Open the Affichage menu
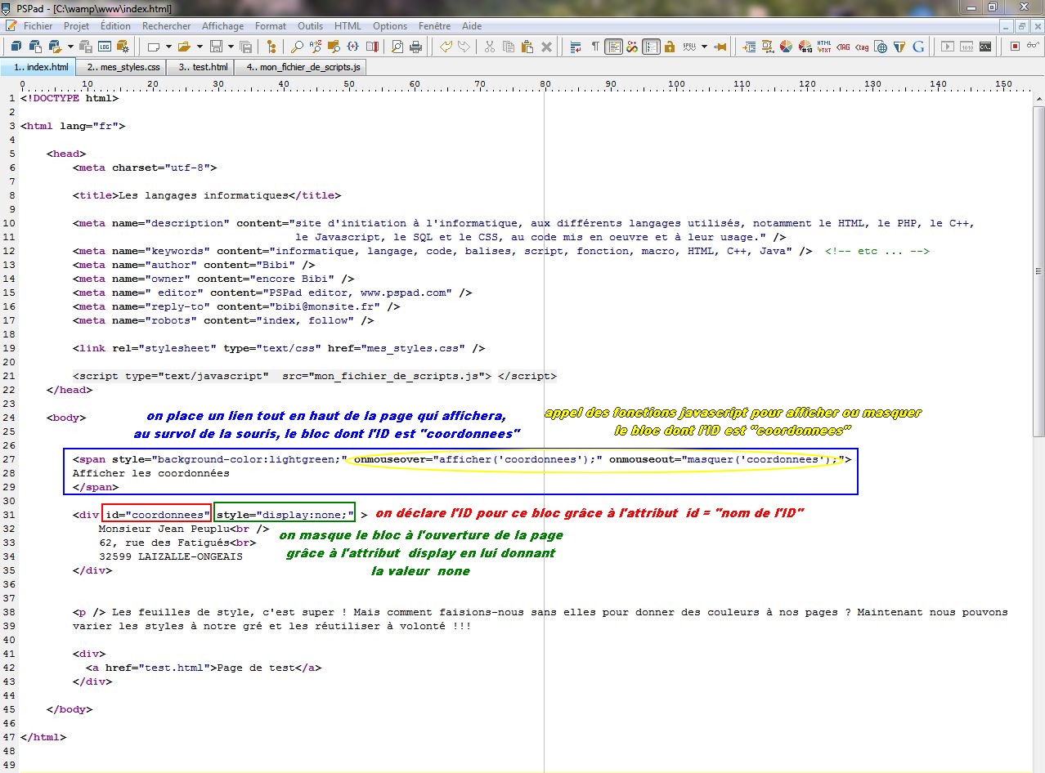 (x=223, y=26)
